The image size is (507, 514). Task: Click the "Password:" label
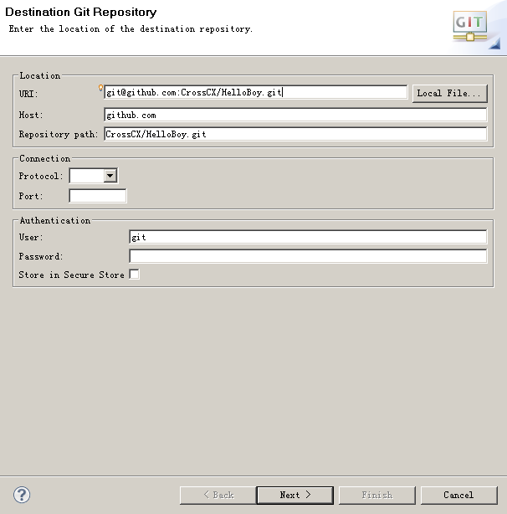(41, 256)
